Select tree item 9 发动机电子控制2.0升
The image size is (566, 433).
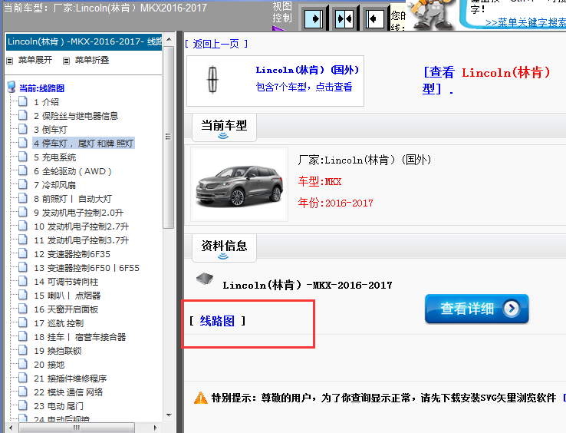pyautogui.click(x=78, y=213)
